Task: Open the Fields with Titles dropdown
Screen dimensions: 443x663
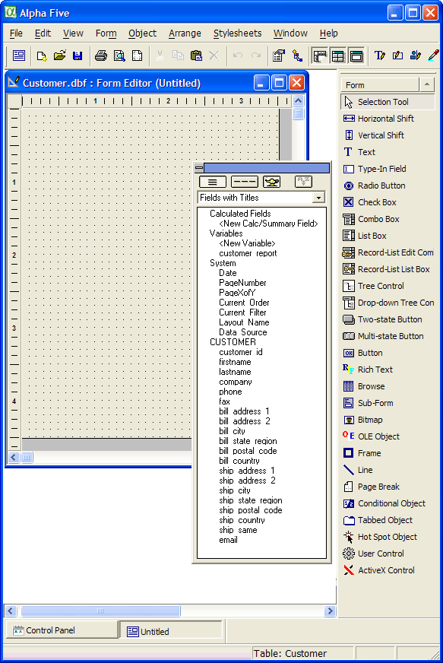Action: pos(318,198)
